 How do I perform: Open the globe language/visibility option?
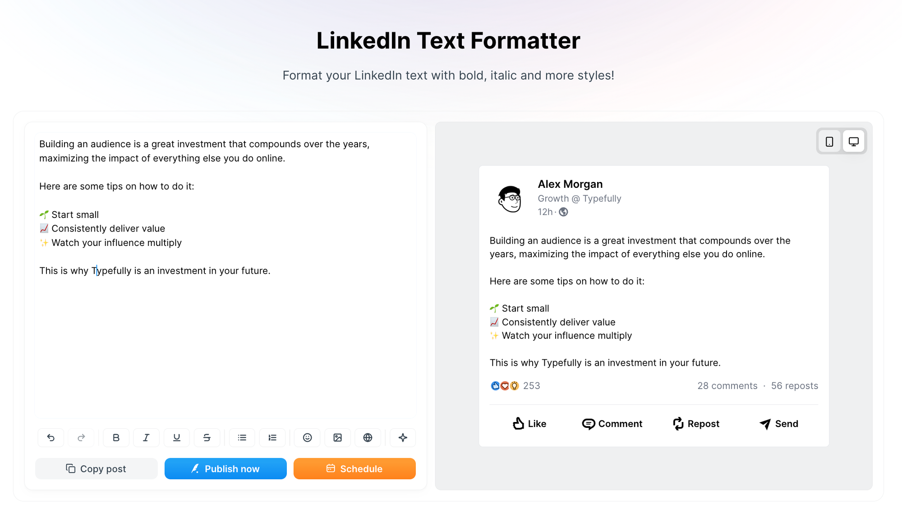[368, 437]
